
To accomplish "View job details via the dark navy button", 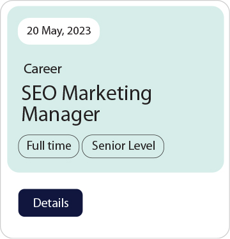I will [x=50, y=203].
